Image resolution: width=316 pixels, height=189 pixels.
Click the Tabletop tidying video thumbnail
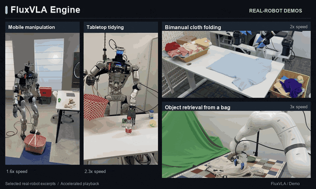pos(121,98)
